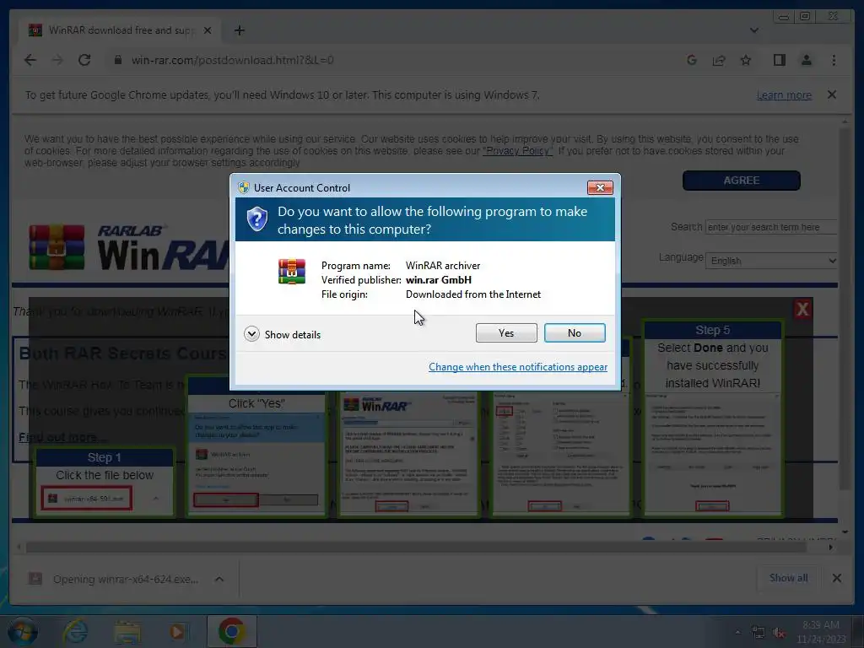
Task: Click the Step 1 thumbnail image
Action: [104, 483]
